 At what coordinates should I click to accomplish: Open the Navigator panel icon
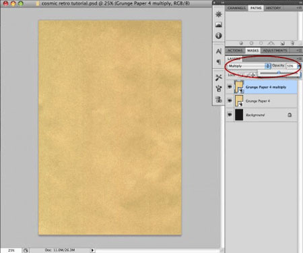(x=219, y=14)
